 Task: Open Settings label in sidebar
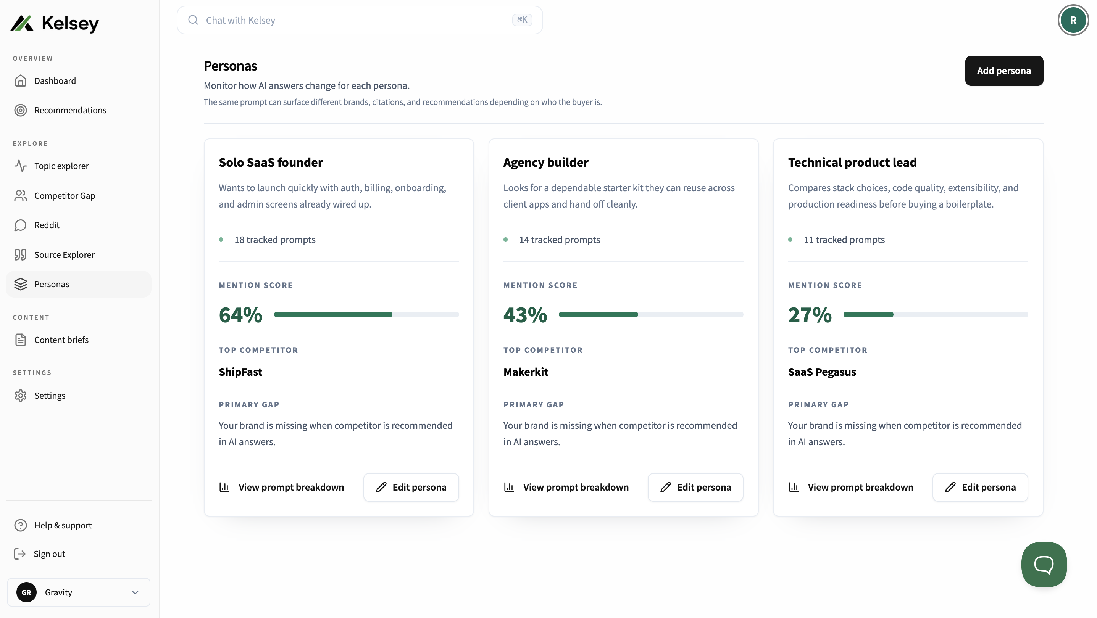tap(50, 396)
